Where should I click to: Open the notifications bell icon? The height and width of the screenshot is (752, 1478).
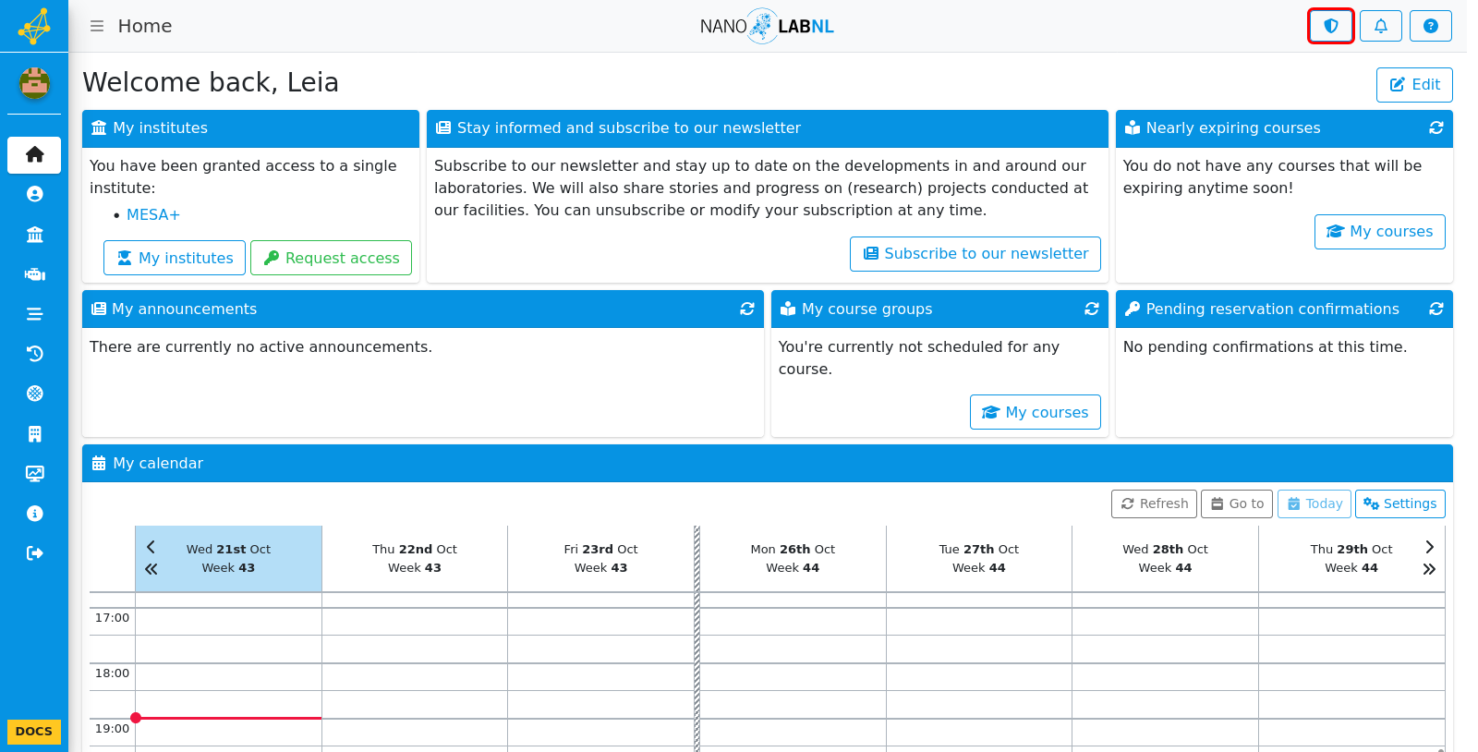[x=1381, y=26]
